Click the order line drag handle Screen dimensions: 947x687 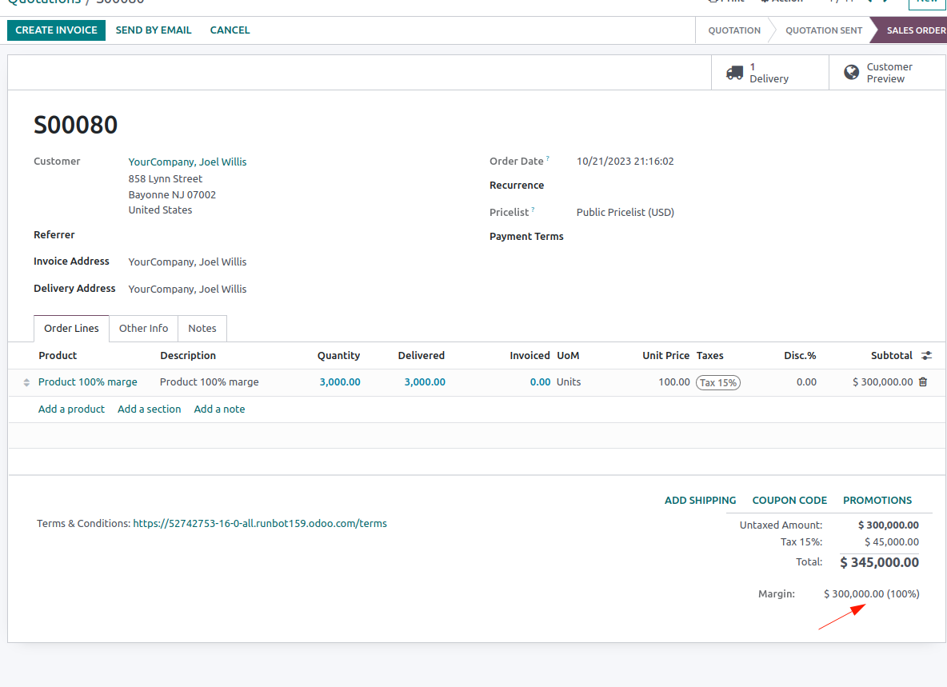pos(26,382)
